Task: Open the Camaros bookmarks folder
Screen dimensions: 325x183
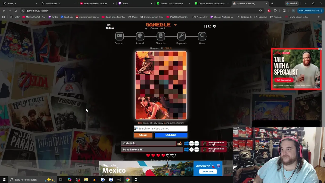Action: click(276, 17)
